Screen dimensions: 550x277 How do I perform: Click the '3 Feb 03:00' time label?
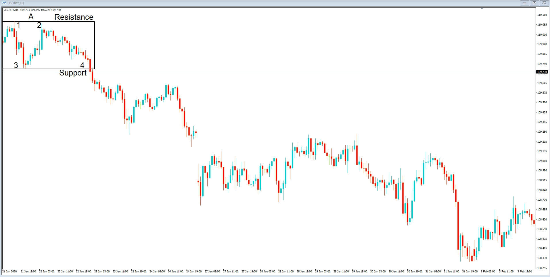pos(488,272)
